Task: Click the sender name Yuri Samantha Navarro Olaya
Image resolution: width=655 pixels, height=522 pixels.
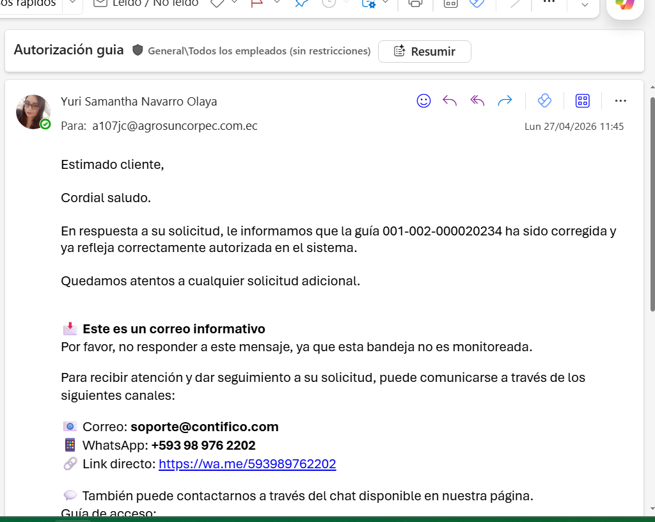Action: point(139,102)
